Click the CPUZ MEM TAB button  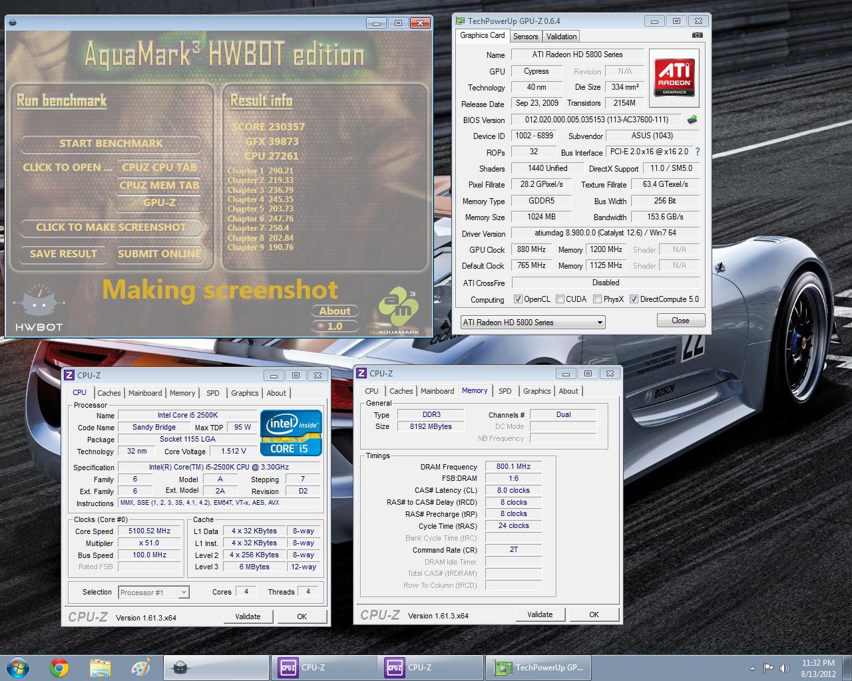coord(160,185)
